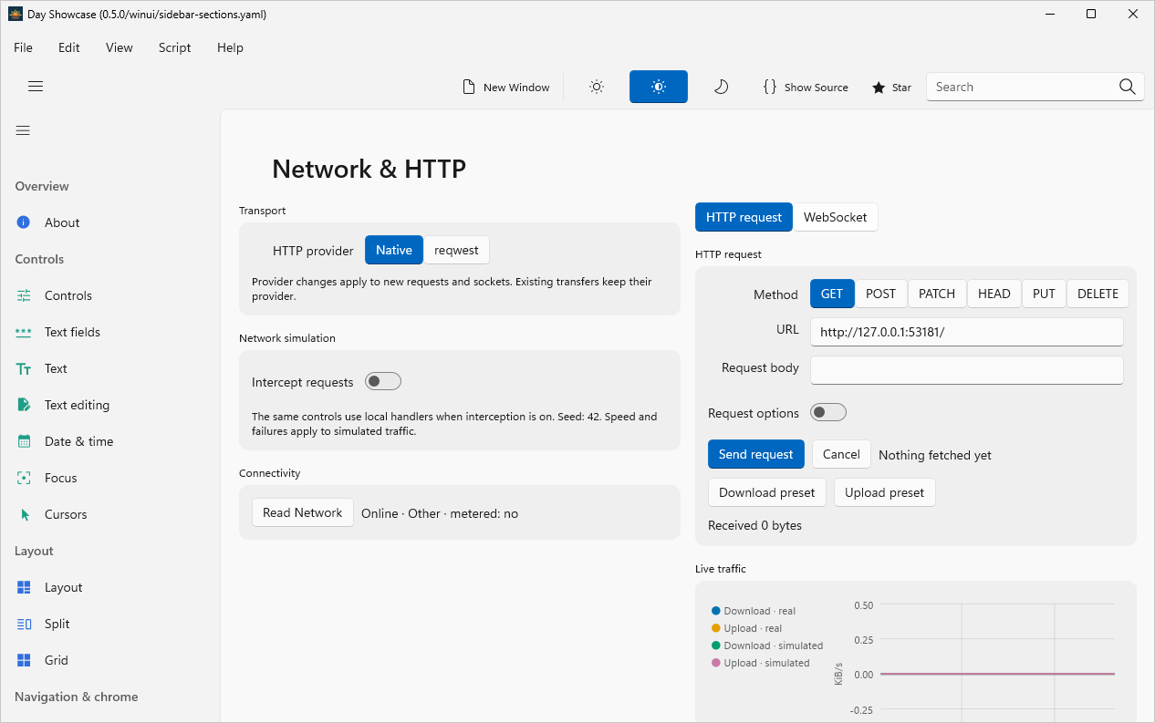Turn on the Request options switch
1155x723 pixels.
pyautogui.click(x=828, y=412)
